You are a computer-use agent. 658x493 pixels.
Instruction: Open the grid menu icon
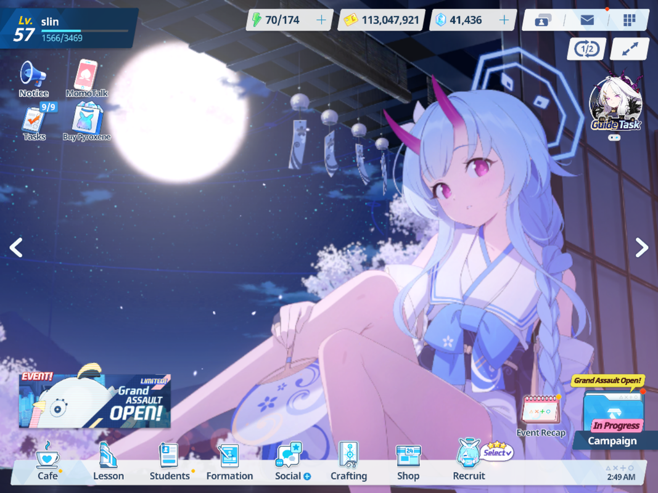(629, 20)
